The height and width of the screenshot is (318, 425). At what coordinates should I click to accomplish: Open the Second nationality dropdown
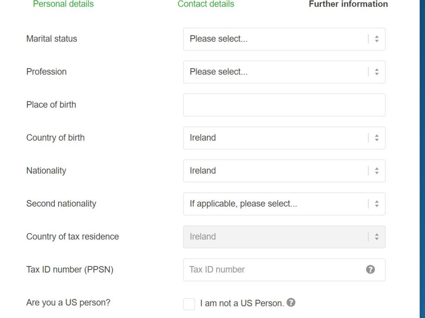click(284, 204)
